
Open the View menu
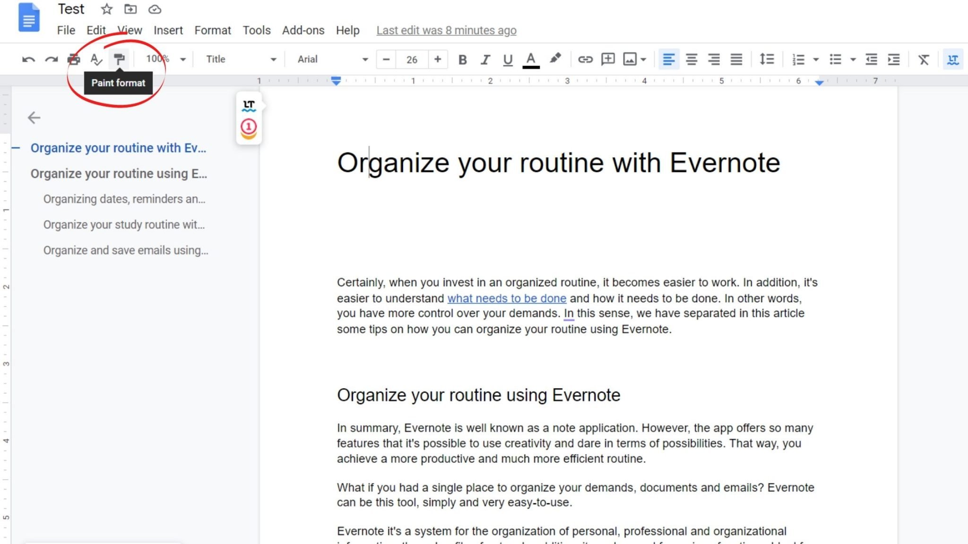click(130, 30)
